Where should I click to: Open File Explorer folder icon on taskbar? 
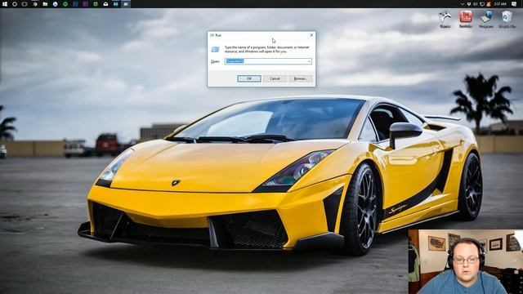[x=45, y=4]
